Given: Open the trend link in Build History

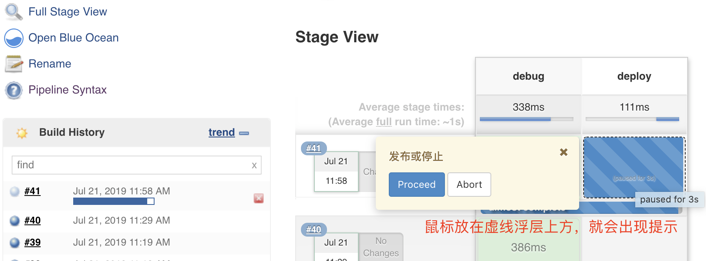Looking at the screenshot, I should click(221, 133).
